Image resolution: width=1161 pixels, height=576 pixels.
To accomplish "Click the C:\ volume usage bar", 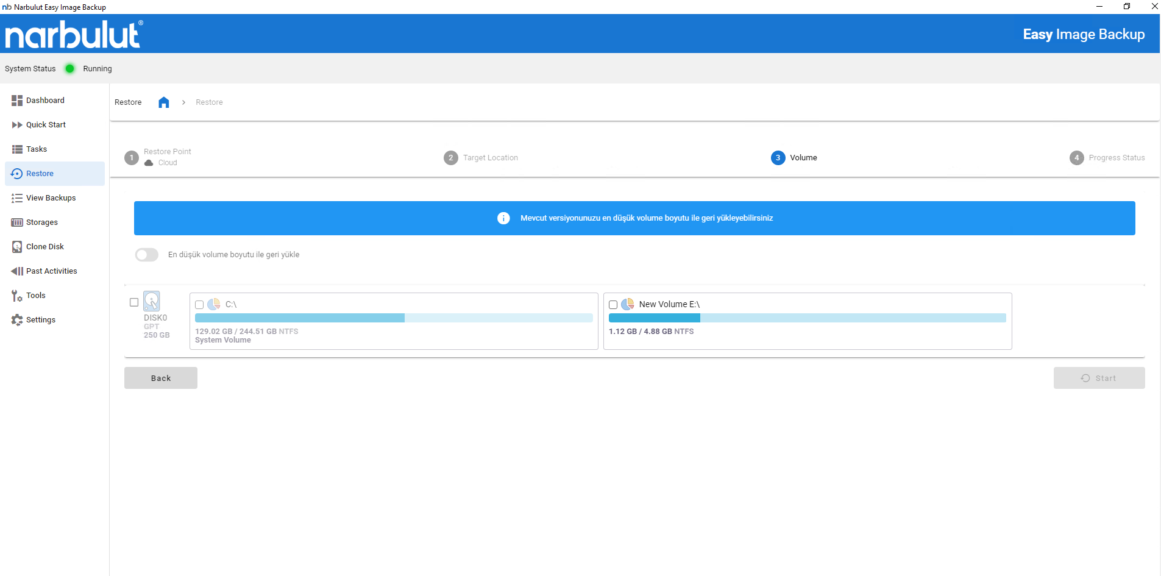I will 393,318.
